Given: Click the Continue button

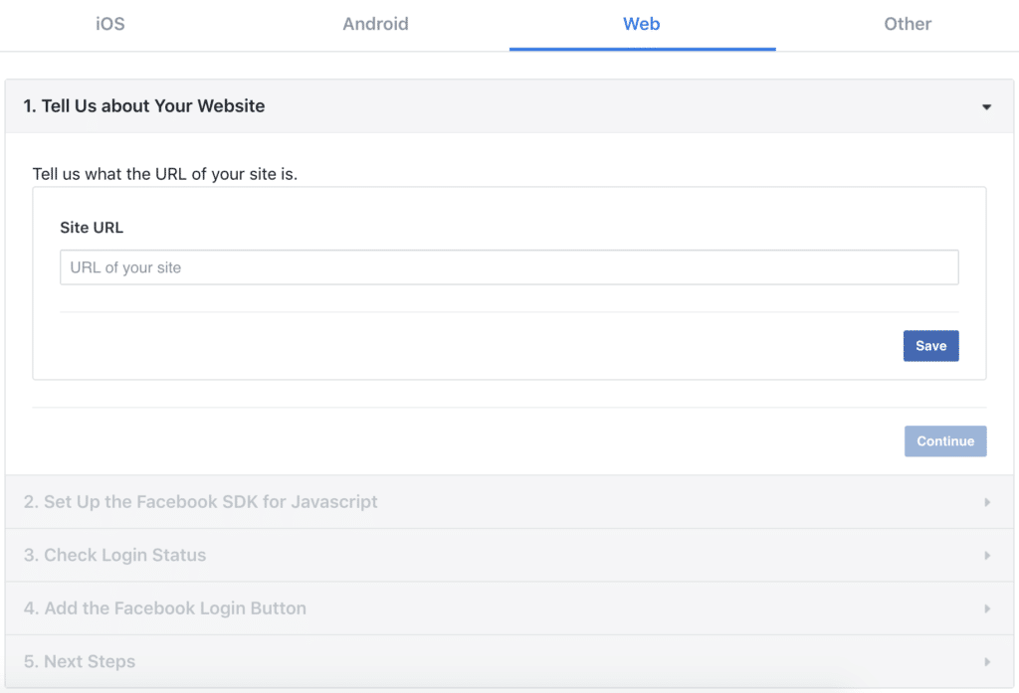Looking at the screenshot, I should 945,441.
